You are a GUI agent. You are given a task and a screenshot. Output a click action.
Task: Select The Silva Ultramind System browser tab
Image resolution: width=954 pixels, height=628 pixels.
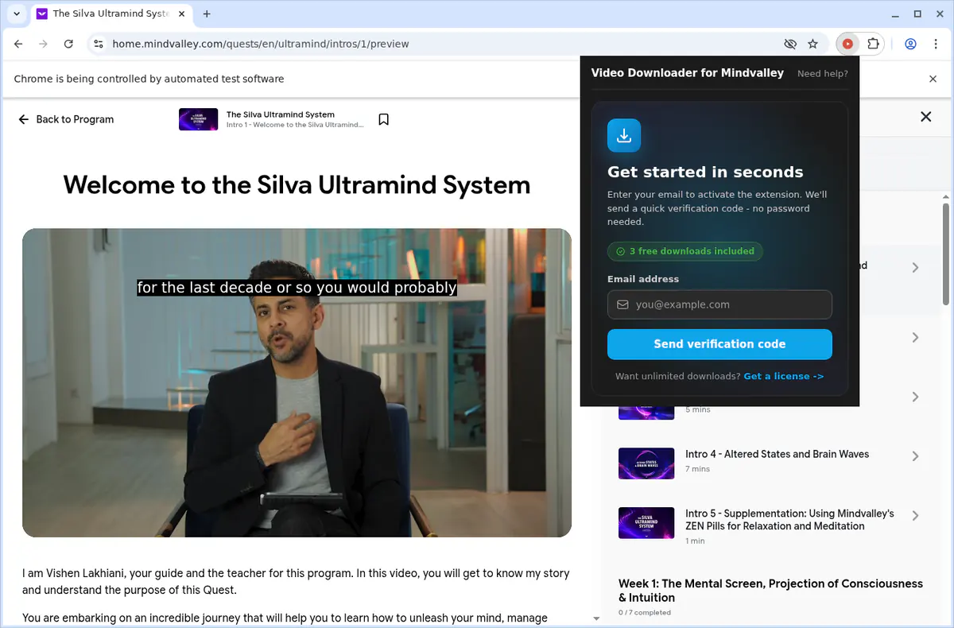click(110, 14)
